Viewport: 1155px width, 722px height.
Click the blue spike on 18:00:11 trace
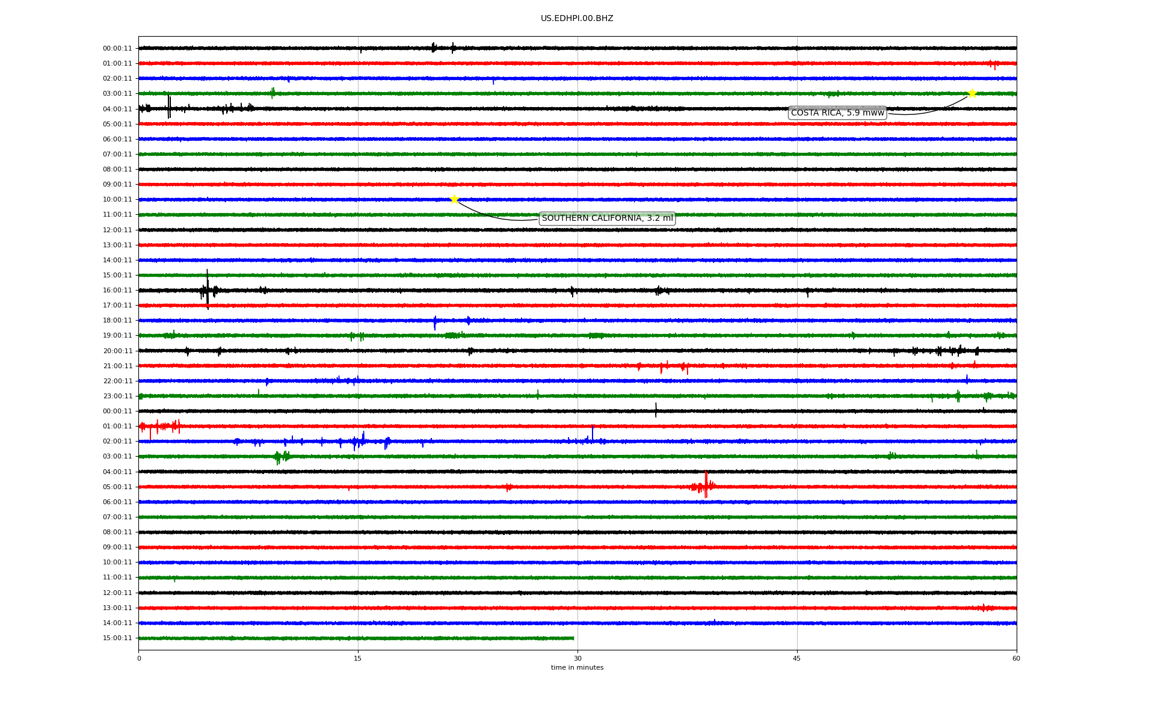(435, 322)
